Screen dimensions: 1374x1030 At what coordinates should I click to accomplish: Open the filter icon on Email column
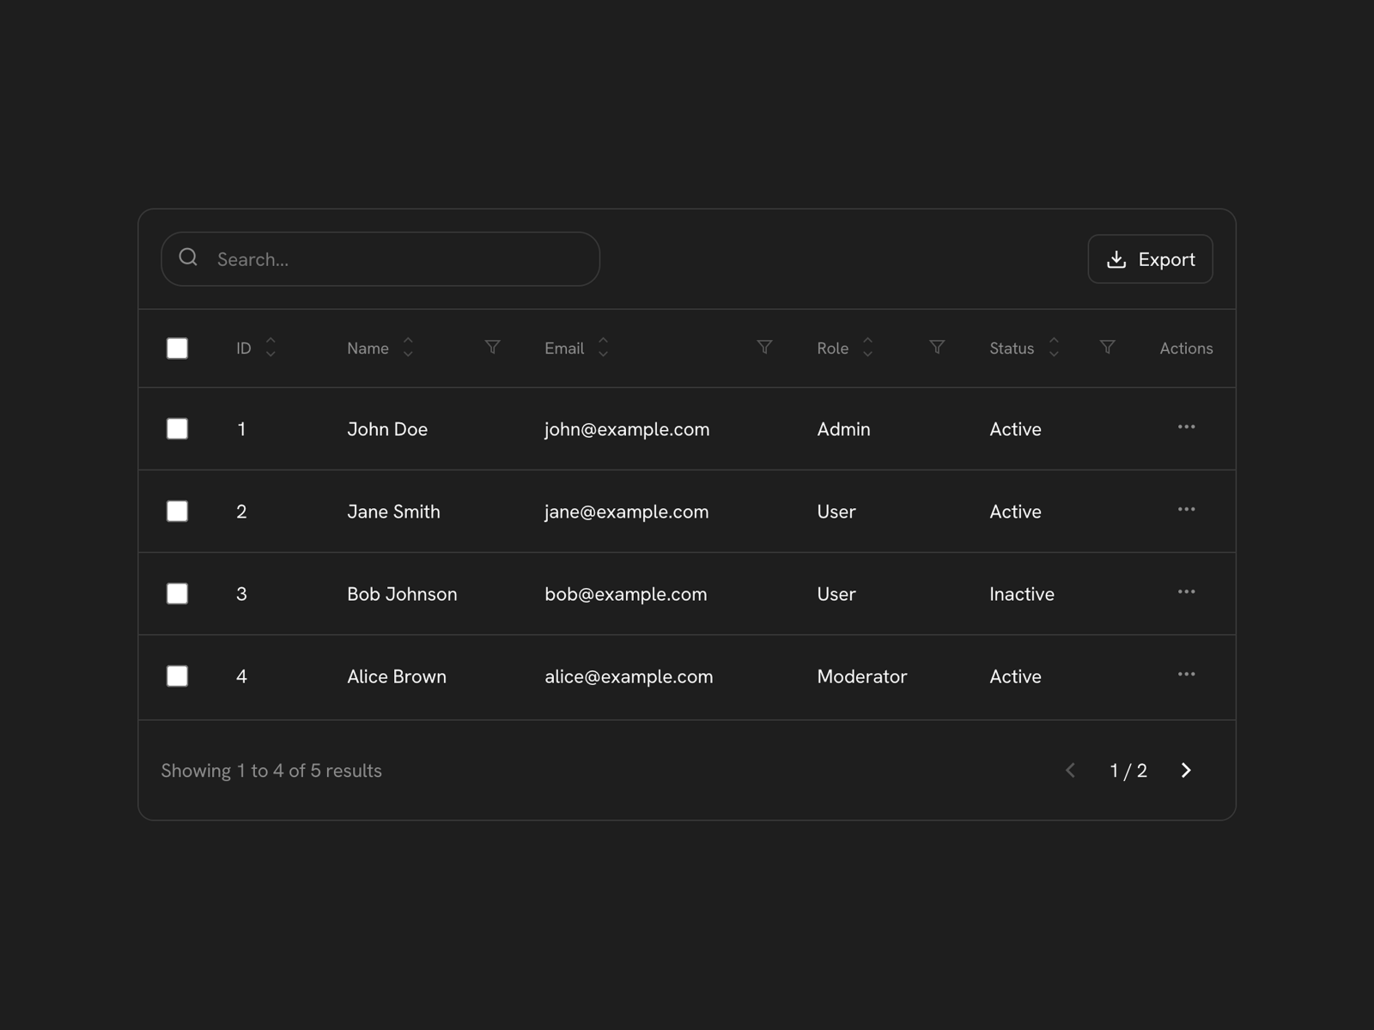point(764,348)
